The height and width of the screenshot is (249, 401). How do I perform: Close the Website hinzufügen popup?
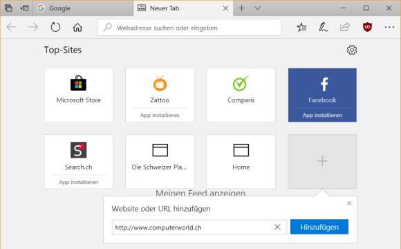pos(349,203)
